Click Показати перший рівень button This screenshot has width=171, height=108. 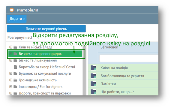click(x=46, y=29)
